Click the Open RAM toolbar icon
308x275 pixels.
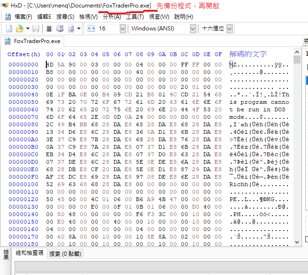[49, 29]
